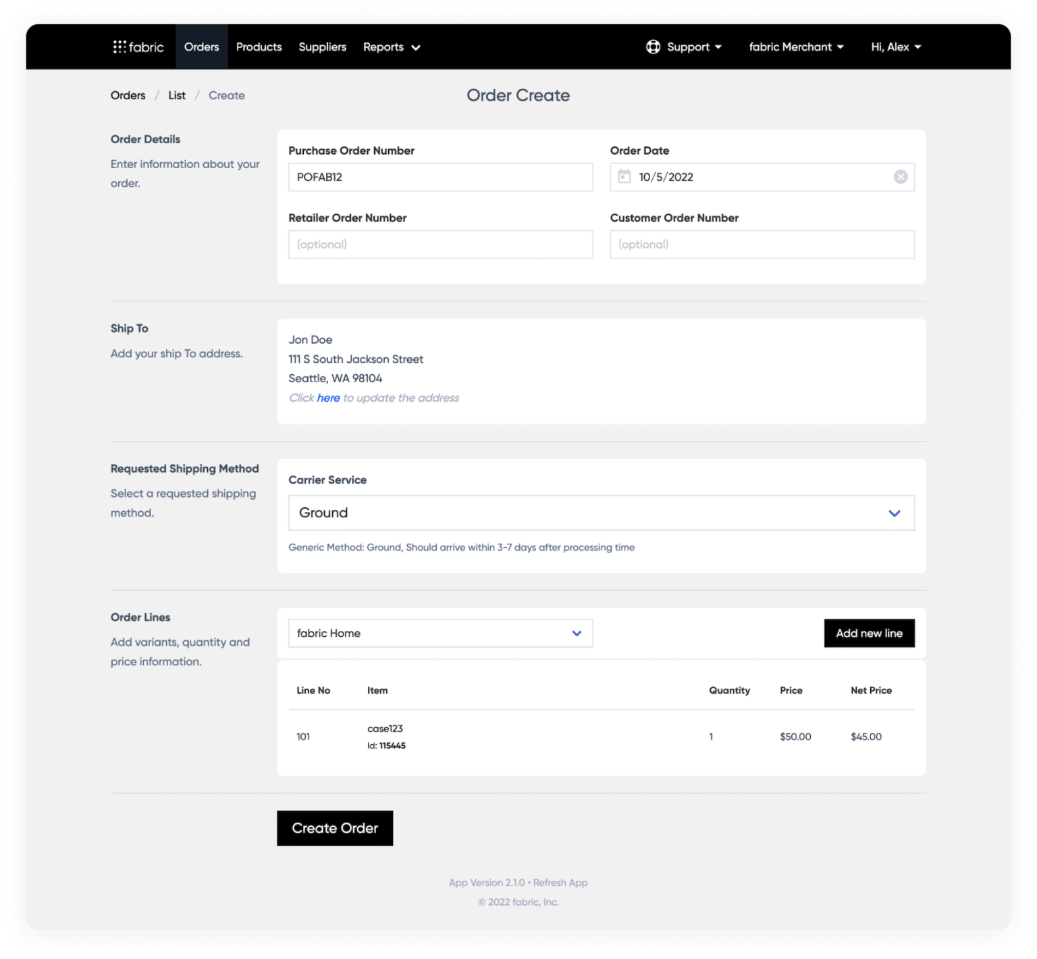The image size is (1037, 959).
Task: Open the Carrier Service dropdown
Action: [x=895, y=513]
